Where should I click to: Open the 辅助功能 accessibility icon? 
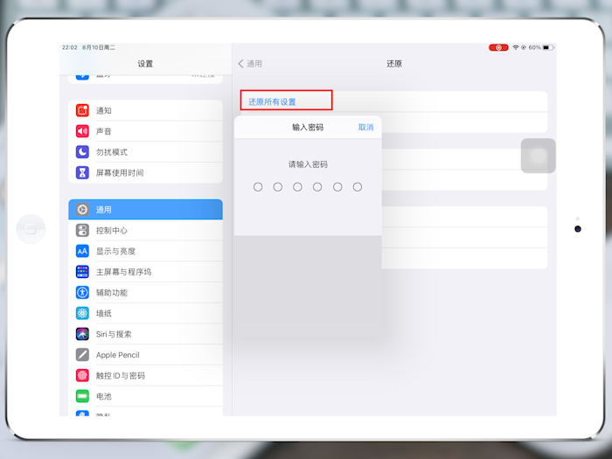pyautogui.click(x=82, y=292)
